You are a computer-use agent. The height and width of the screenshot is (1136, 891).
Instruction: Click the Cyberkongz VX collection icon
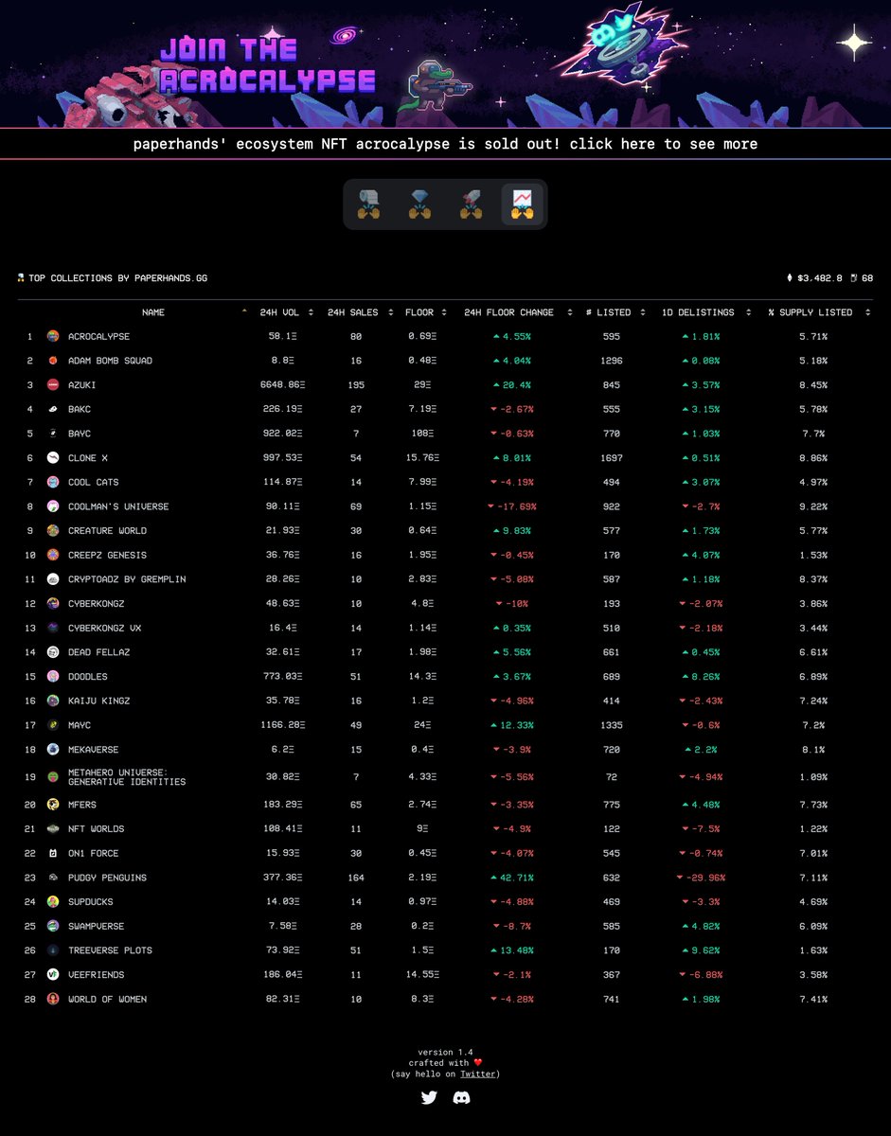coord(53,628)
